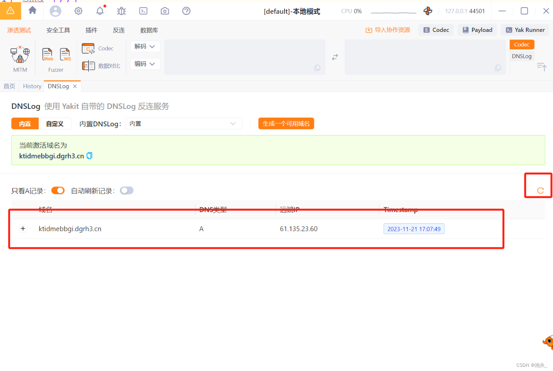Open the Codec tool in ribbon
553x371 pixels.
coord(98,48)
